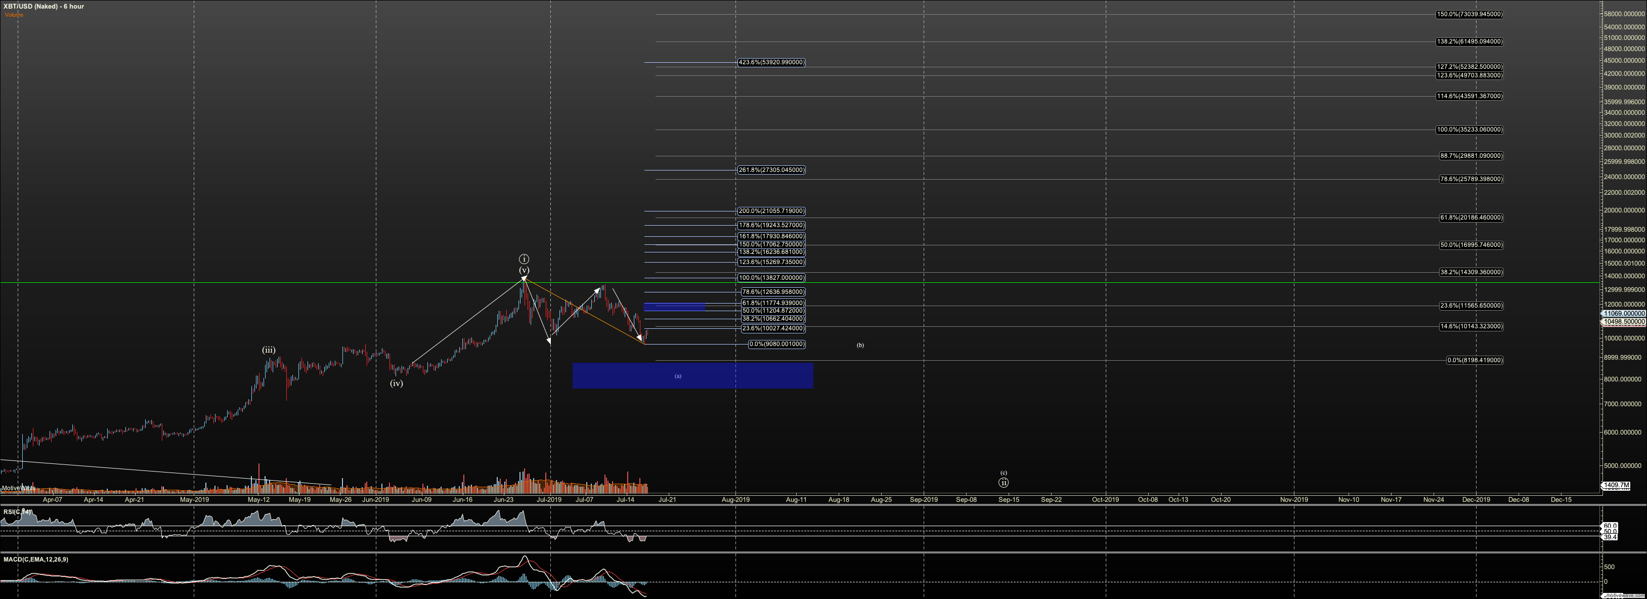This screenshot has height=599, width=1647.
Task: Click the May-2019 date axis label
Action: pyautogui.click(x=194, y=500)
